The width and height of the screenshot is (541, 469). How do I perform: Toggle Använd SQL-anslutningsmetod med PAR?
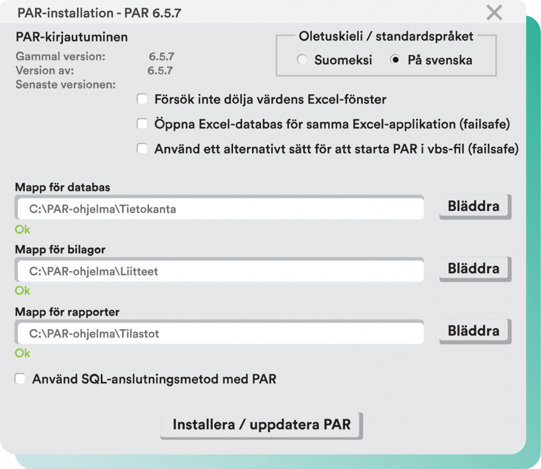[20, 379]
